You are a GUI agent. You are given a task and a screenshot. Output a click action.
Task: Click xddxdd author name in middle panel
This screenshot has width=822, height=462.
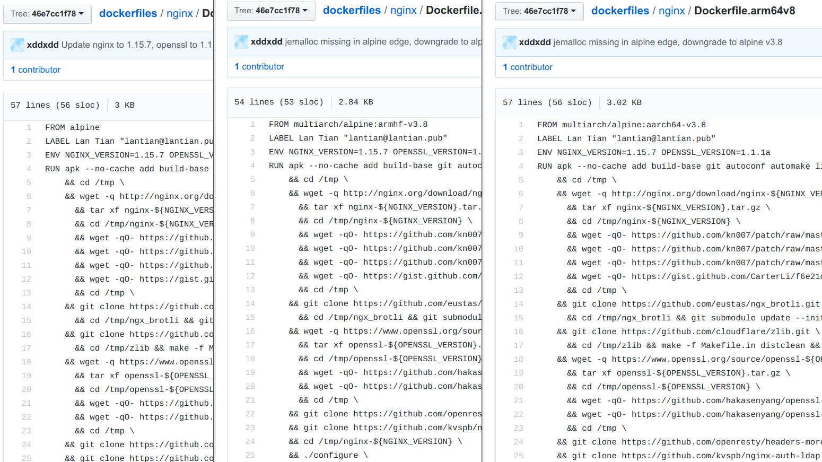pyautogui.click(x=267, y=42)
